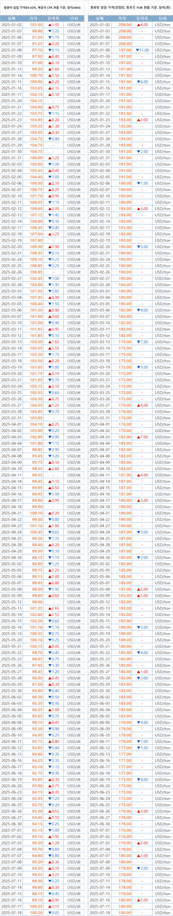Click the ▲5.00 rise indicator for 2025-05-09

pos(142,596)
